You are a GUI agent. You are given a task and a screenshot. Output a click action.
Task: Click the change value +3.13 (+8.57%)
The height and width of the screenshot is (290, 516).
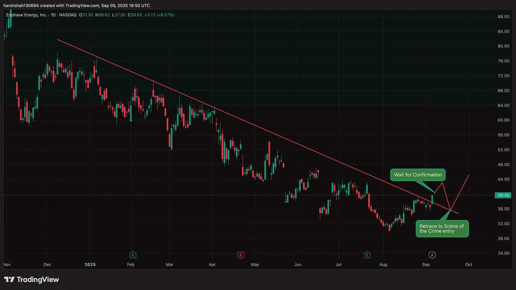click(x=160, y=15)
